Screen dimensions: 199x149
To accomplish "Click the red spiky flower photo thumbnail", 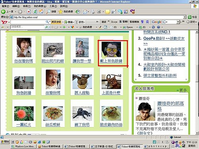I will tap(24, 114).
